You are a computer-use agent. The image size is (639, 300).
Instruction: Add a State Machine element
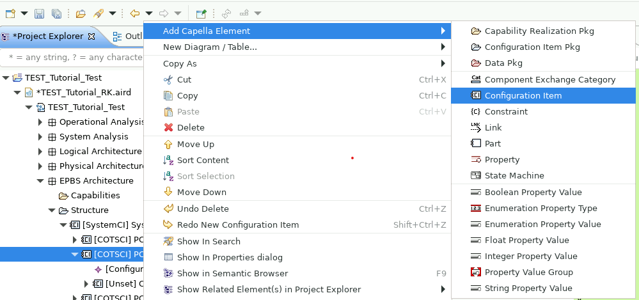[x=543, y=175]
